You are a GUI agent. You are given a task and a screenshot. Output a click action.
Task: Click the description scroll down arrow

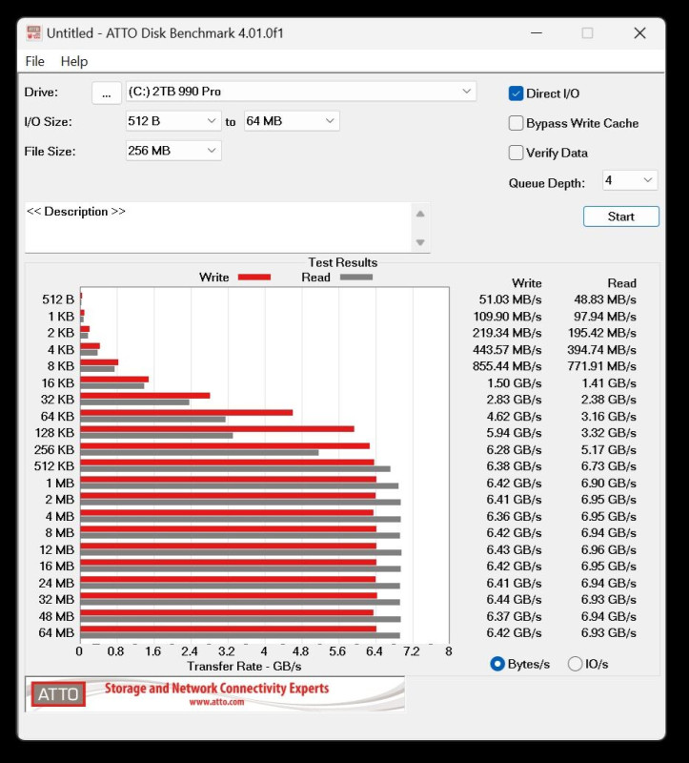pyautogui.click(x=420, y=242)
